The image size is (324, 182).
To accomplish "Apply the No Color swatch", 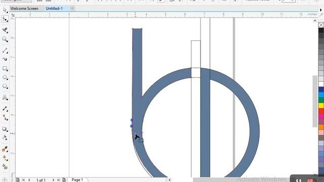I will [321, 25].
